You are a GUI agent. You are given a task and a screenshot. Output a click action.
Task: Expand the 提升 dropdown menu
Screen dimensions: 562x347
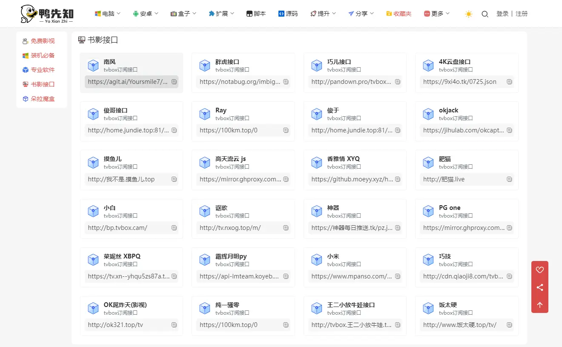pos(323,14)
